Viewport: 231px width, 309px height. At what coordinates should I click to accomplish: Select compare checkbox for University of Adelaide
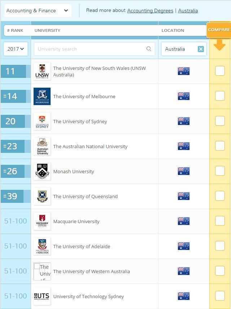[220, 246]
